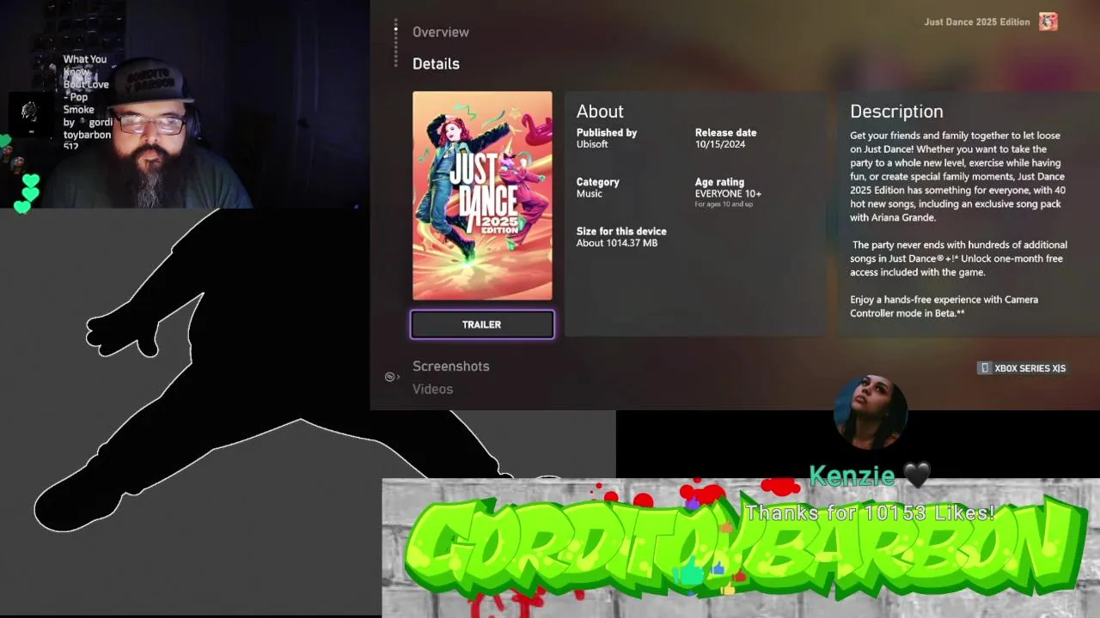Click the 'Music' category value
This screenshot has height=618, width=1100.
590,194
